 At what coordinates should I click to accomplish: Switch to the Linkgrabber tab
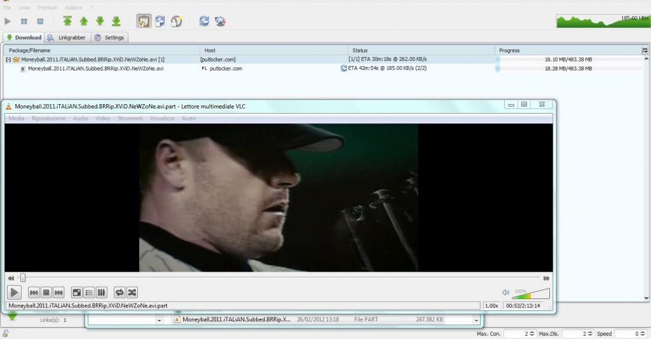point(67,37)
